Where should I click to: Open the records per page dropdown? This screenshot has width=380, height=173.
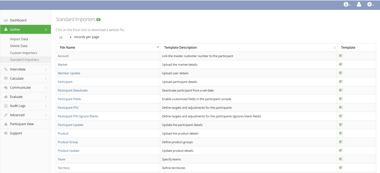65,37
